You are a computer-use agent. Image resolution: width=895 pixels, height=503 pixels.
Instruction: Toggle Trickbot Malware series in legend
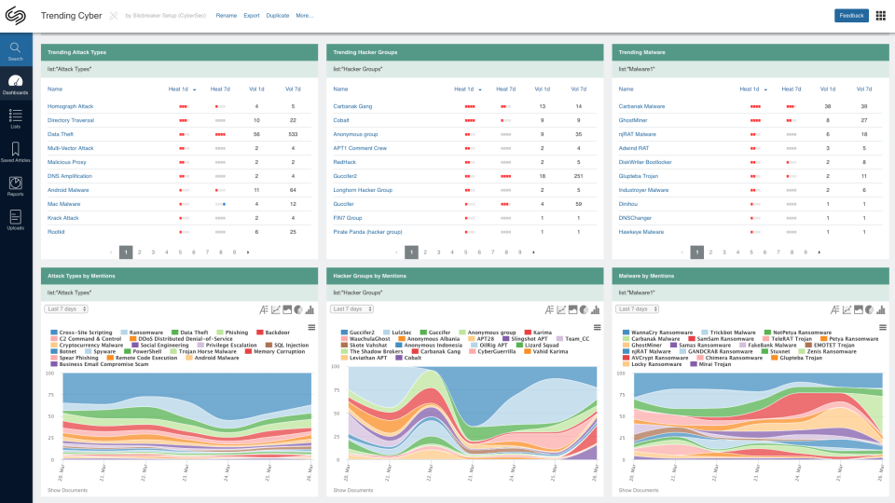click(728, 333)
